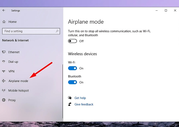Click the back arrow in Settings
Screen dimensions: 179x127
(x=4, y=10)
